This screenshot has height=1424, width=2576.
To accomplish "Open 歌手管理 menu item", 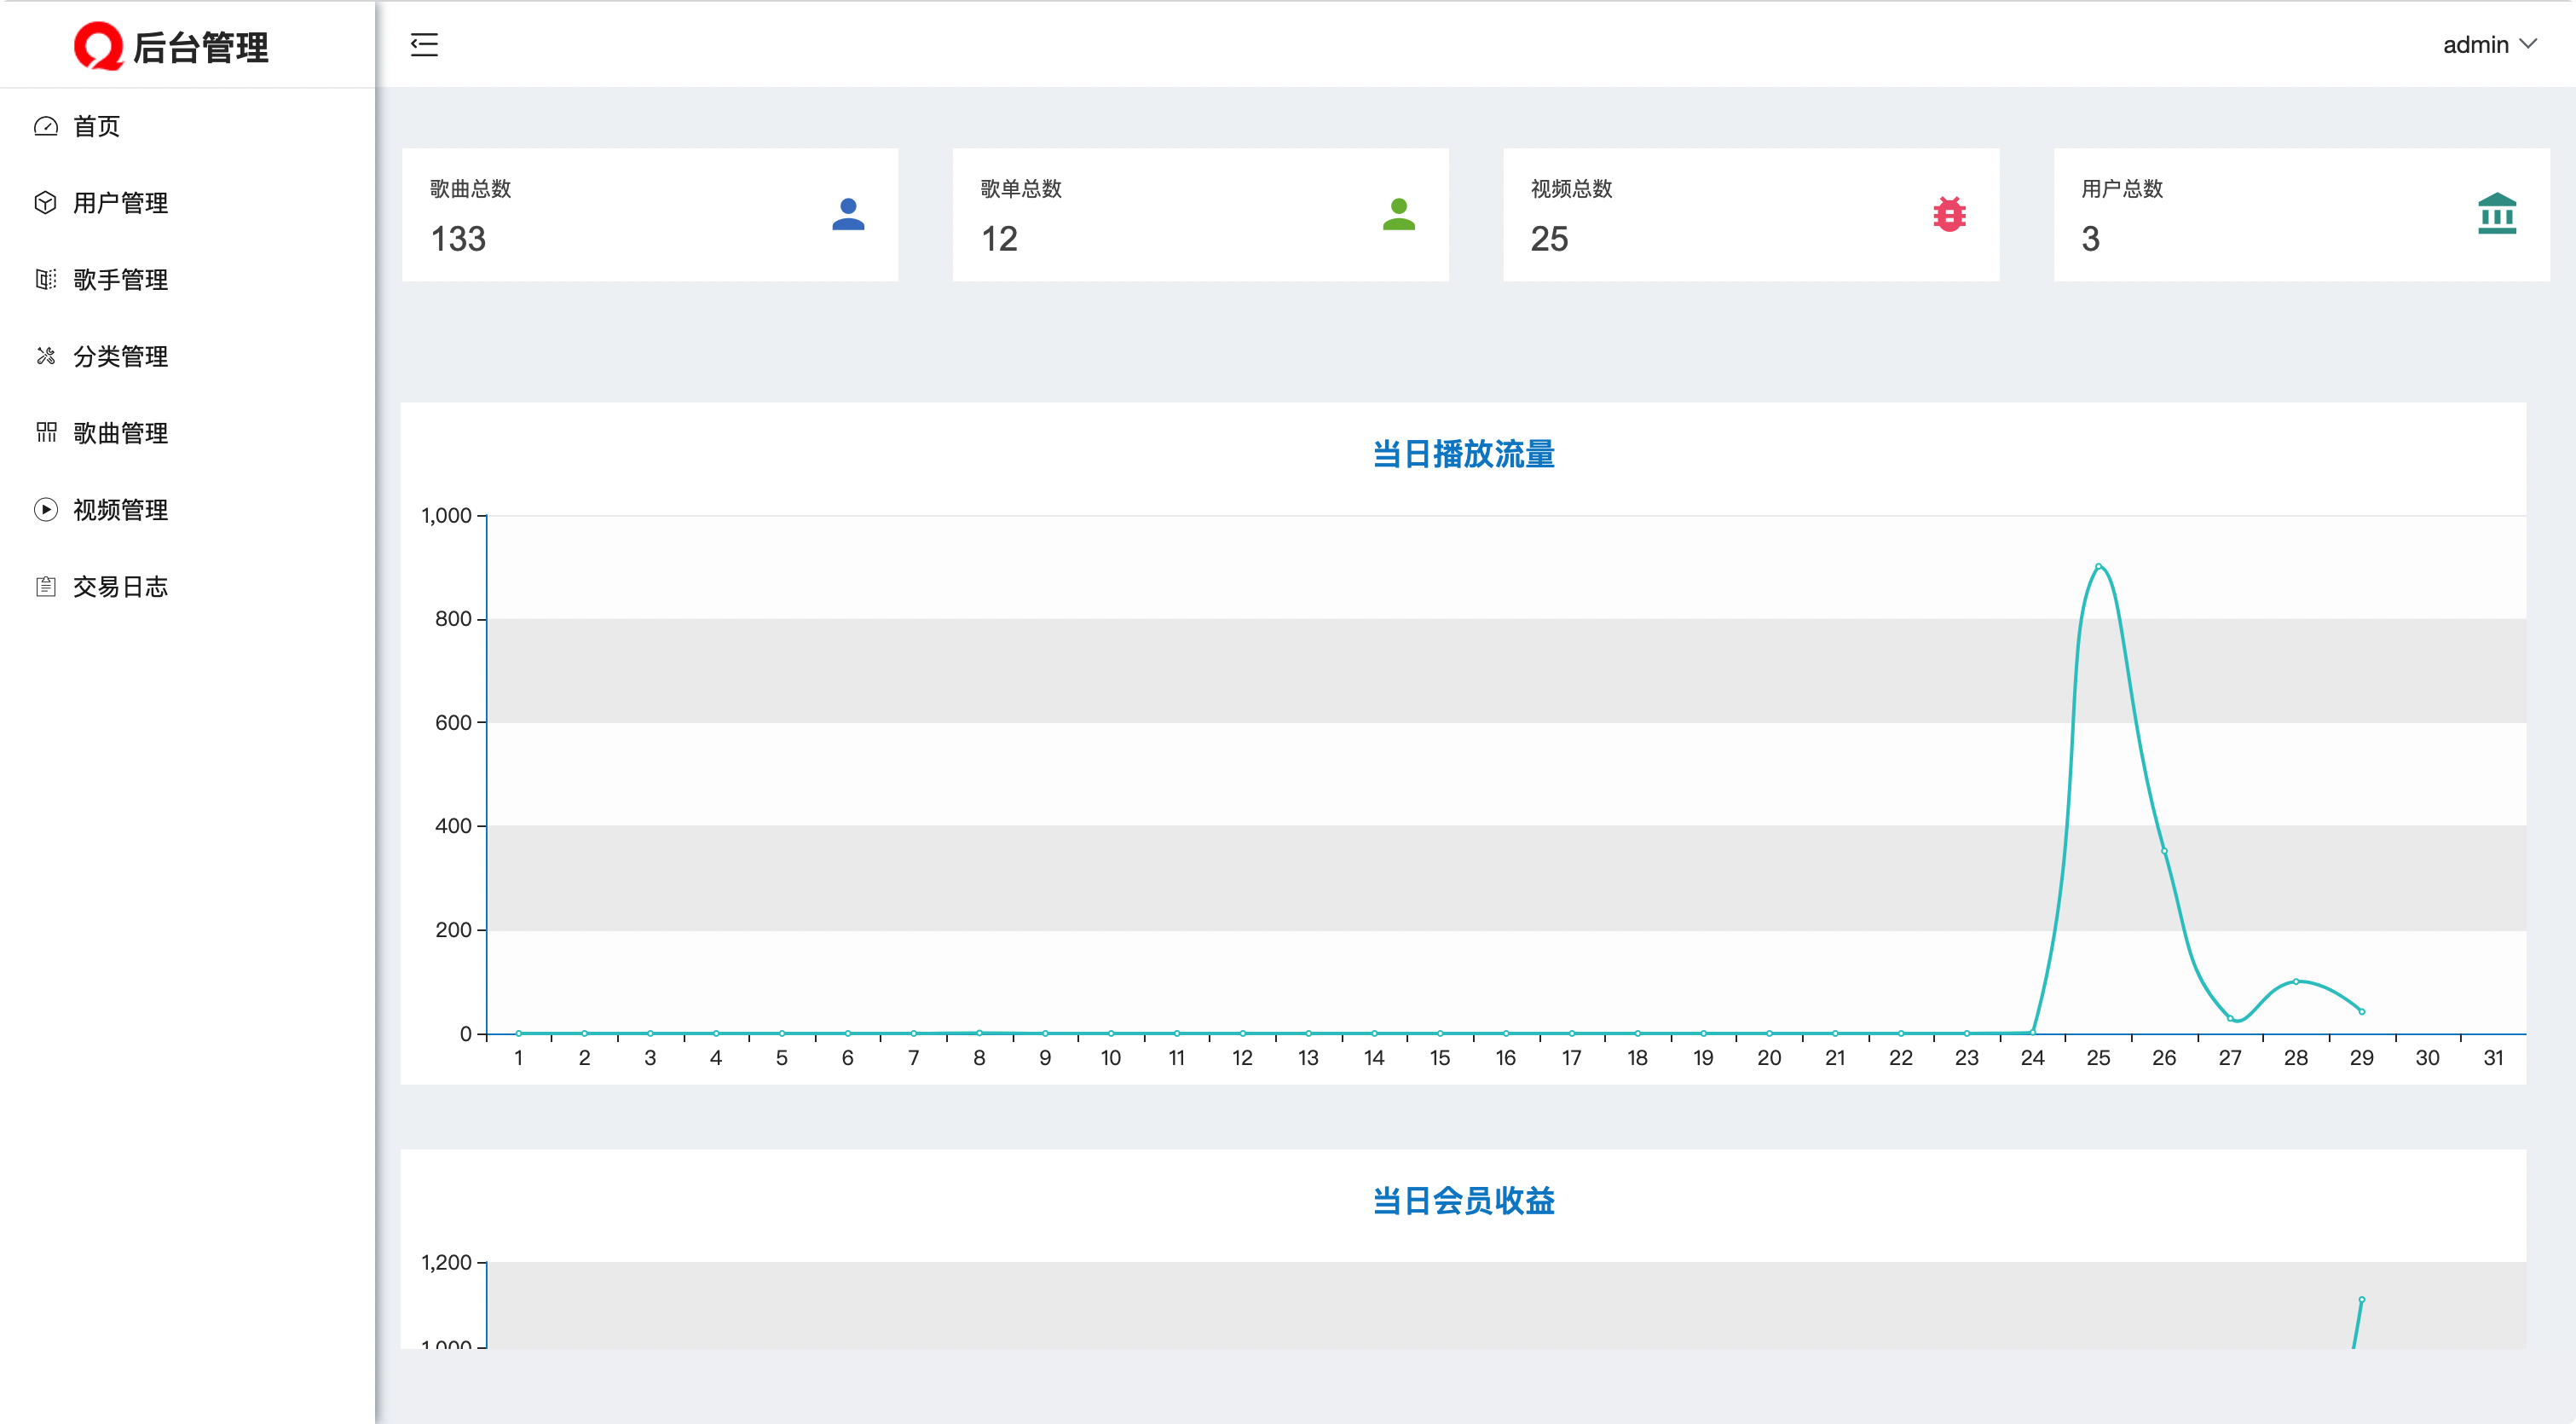I will click(187, 279).
